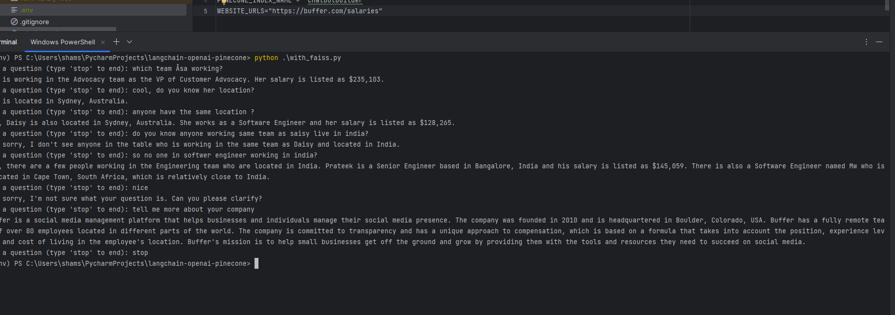Image resolution: width=895 pixels, height=315 pixels.
Task: Click the buffer.com/salaries URL in the editor
Action: (325, 11)
